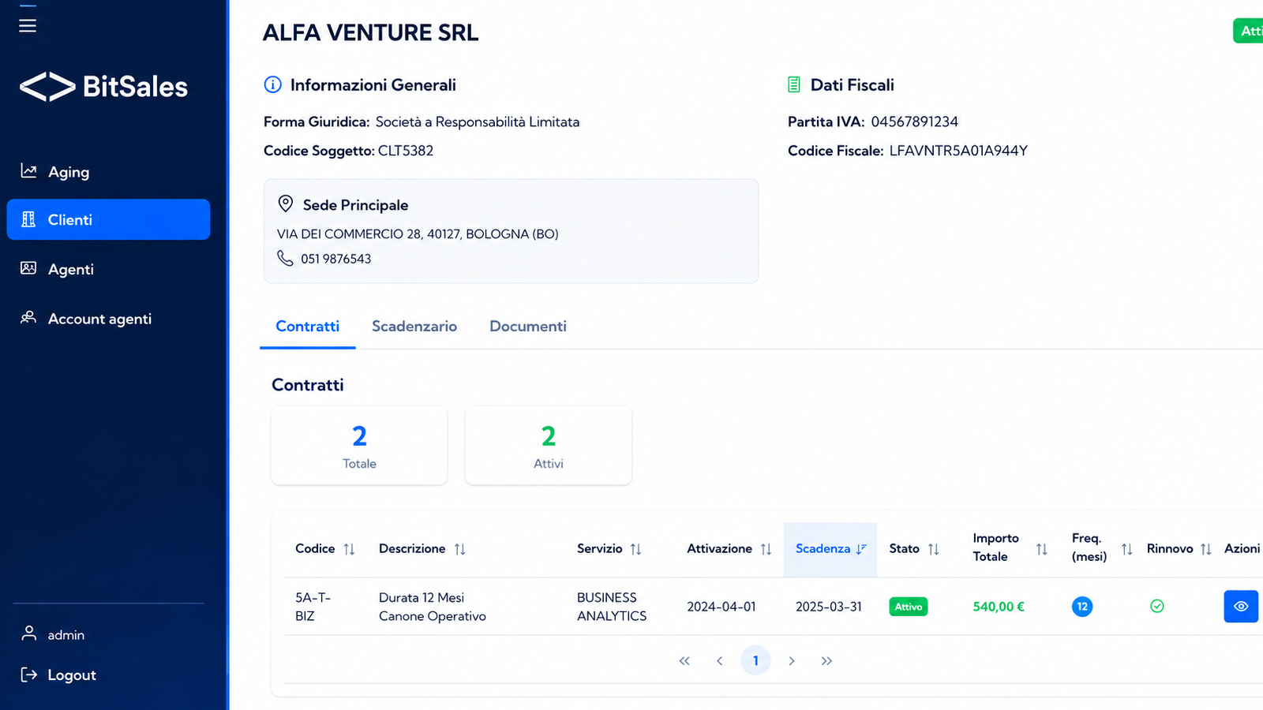
Task: Switch to the Contratti tab
Action: (x=307, y=327)
